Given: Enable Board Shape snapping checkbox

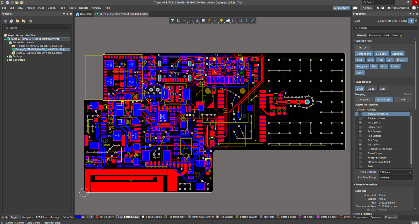Looking at the screenshot, I should [360, 153].
